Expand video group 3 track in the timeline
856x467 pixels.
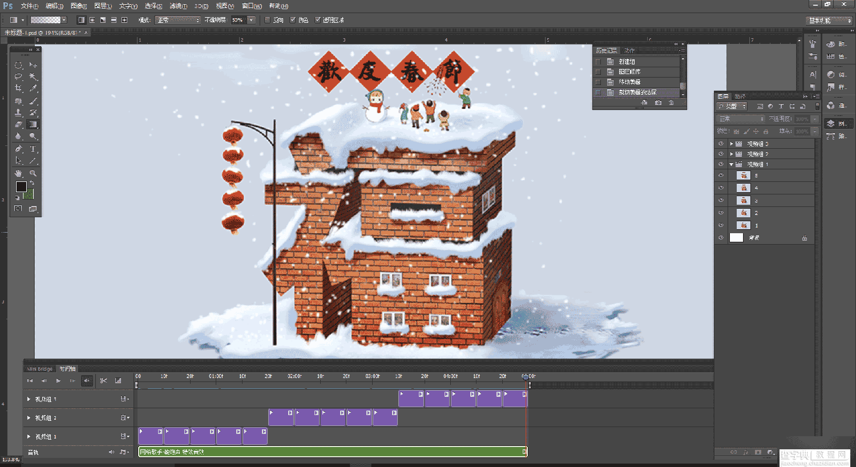point(29,399)
